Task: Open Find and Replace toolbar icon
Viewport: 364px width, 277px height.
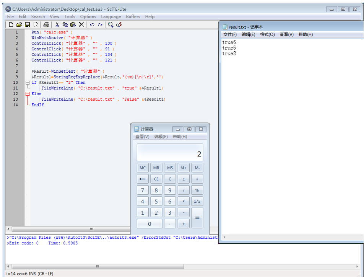Action: coord(119,24)
